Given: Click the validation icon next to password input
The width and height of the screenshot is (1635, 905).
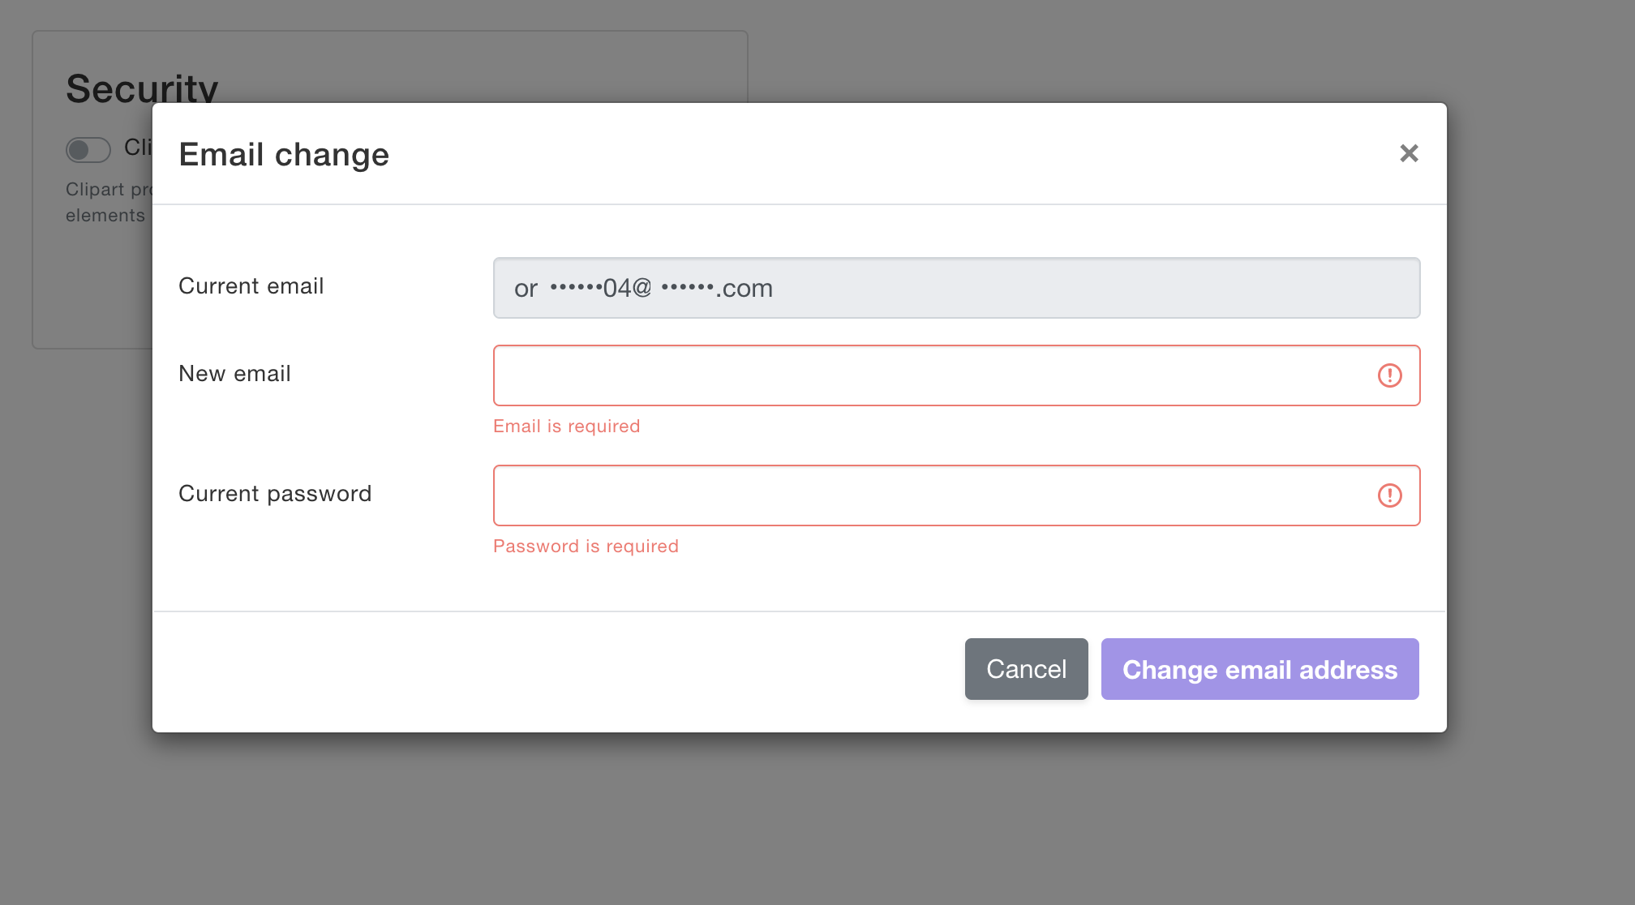Looking at the screenshot, I should (x=1390, y=495).
